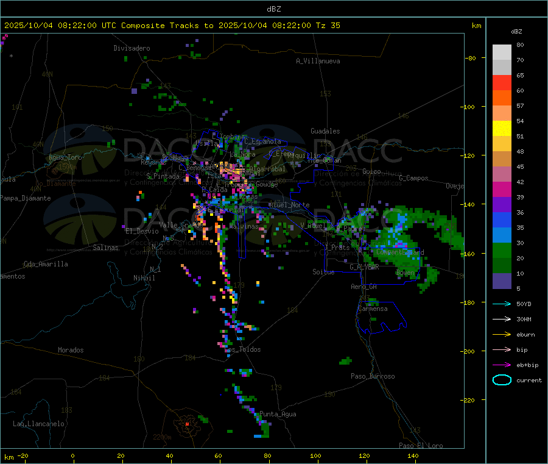Click the Atuel_Norte map label

[x=289, y=205]
